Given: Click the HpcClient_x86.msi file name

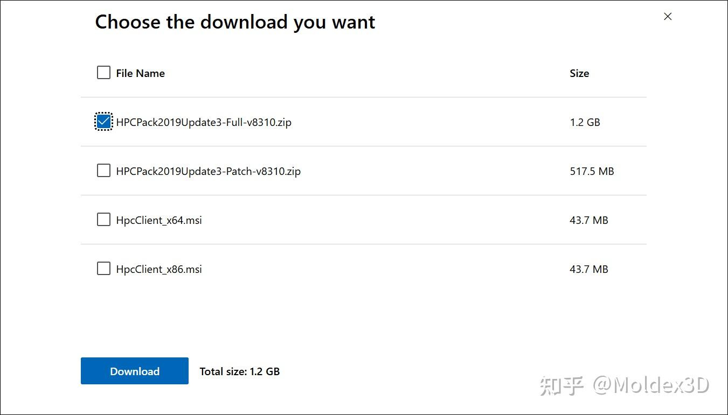Looking at the screenshot, I should point(159,269).
